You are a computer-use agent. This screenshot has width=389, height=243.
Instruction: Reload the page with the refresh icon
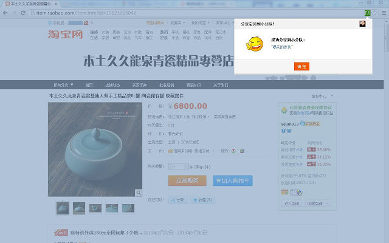coord(23,13)
